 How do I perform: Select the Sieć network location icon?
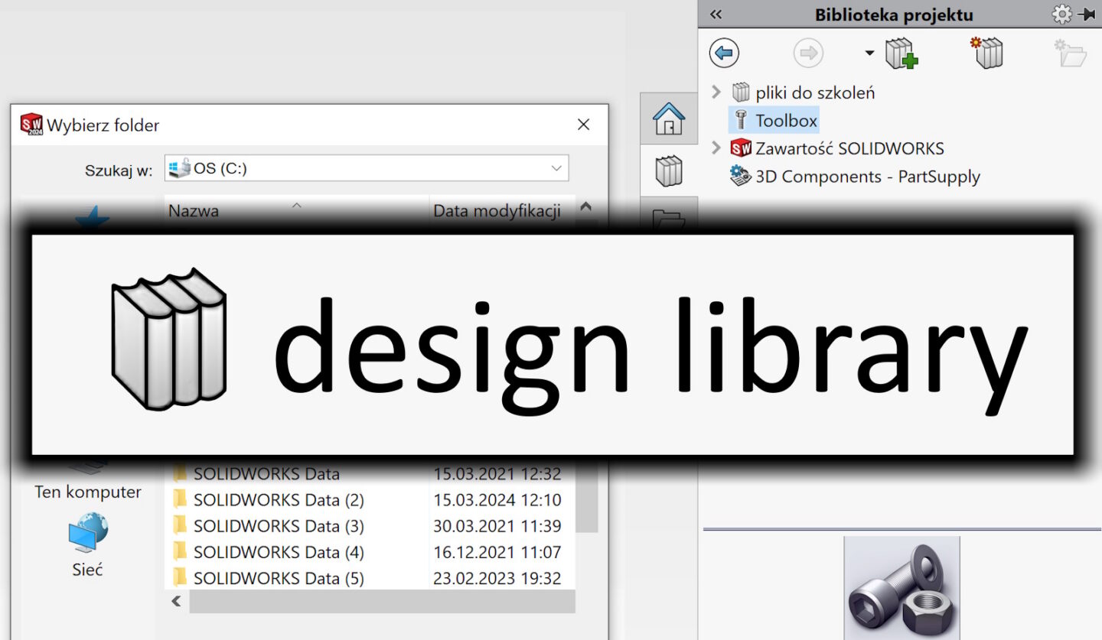tap(88, 533)
